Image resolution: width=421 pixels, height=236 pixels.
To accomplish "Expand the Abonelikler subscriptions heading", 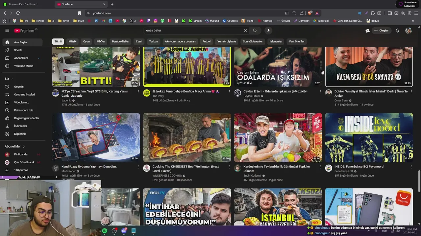I will [15, 147].
